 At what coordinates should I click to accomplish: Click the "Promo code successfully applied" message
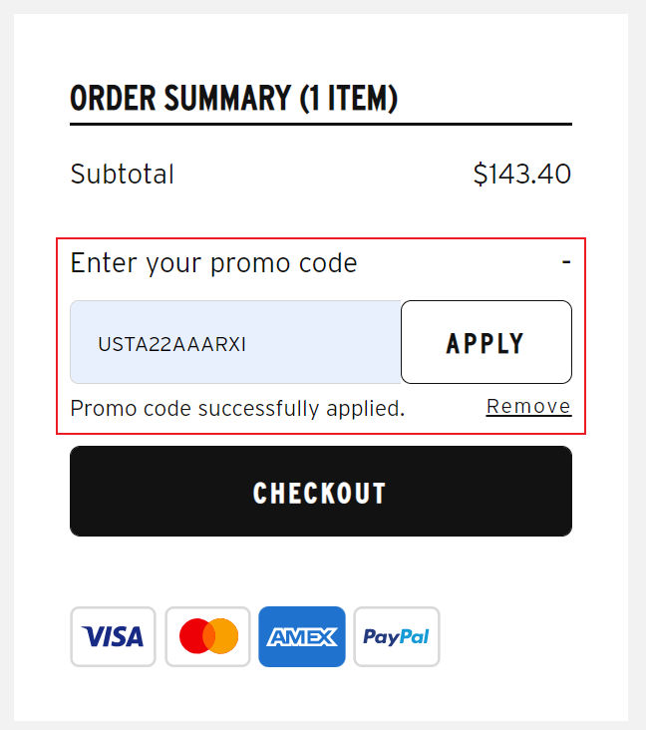pos(237,408)
